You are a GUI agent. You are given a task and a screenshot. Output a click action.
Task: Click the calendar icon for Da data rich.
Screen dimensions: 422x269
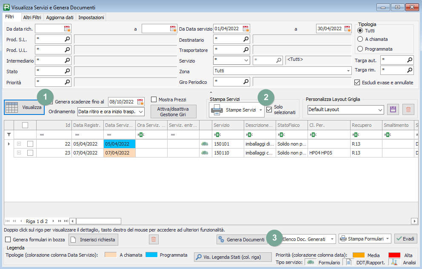(67, 29)
